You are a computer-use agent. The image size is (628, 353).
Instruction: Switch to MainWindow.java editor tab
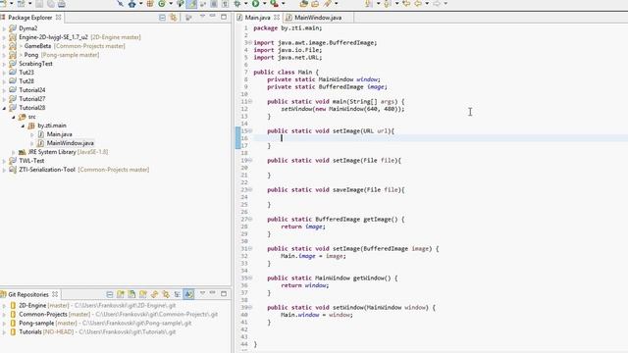[x=318, y=18]
